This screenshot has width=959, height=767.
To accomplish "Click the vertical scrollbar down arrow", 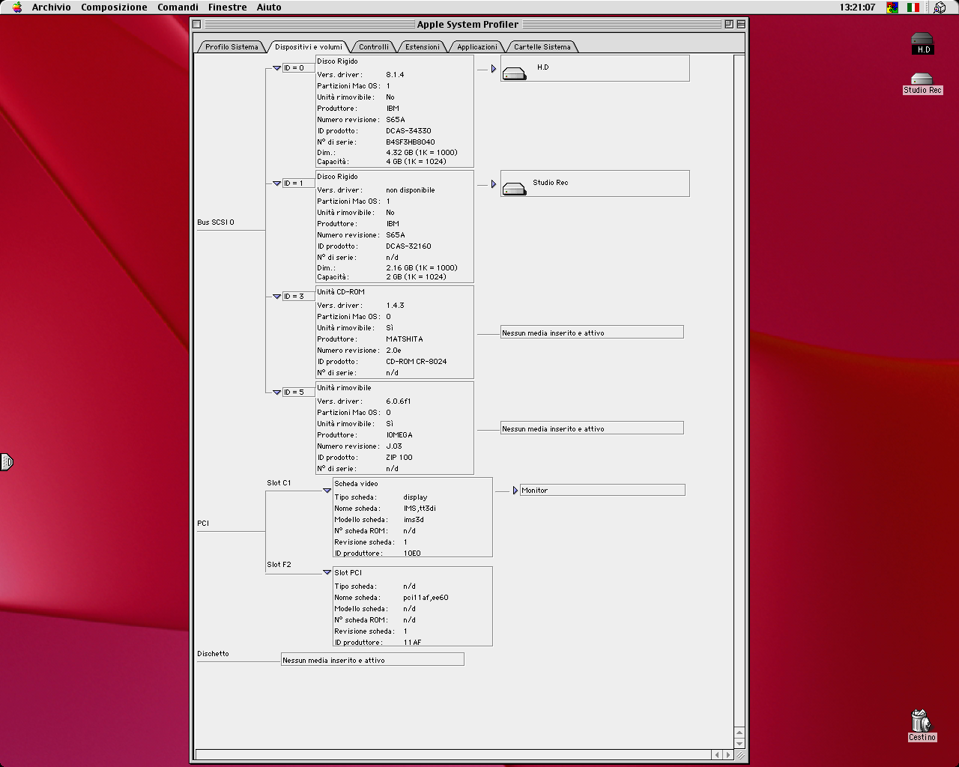I will tap(739, 744).
